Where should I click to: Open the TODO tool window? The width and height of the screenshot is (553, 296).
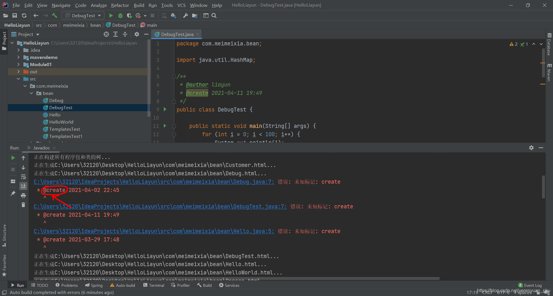39,285
